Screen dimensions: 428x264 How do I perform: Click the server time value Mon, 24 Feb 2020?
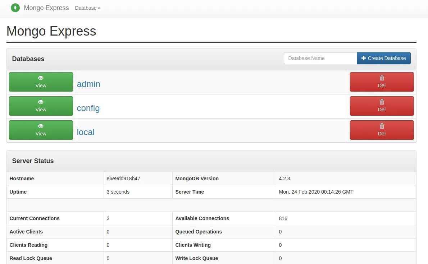[x=316, y=192]
